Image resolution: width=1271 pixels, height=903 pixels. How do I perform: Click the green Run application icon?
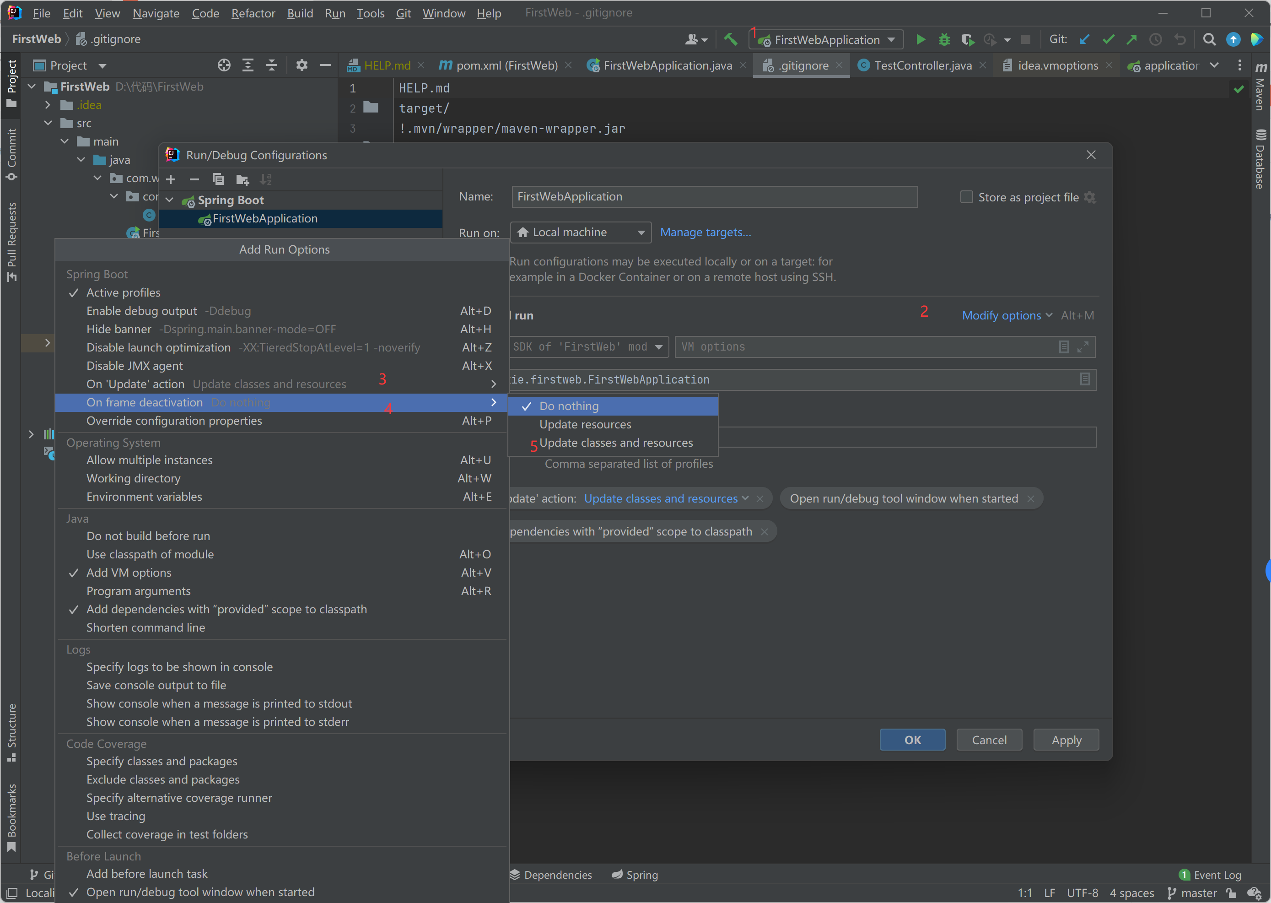[921, 39]
